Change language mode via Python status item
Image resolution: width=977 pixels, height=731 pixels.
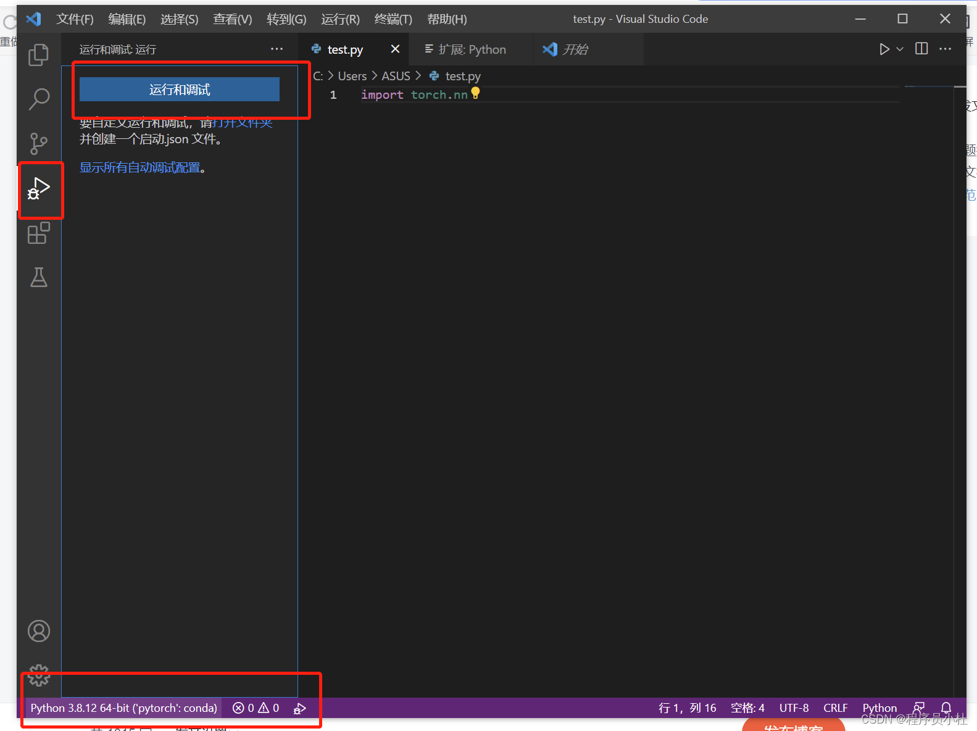879,708
